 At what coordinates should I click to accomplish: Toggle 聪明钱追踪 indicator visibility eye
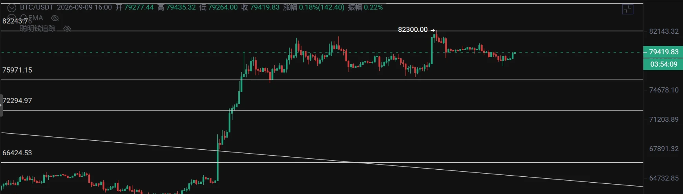(67, 29)
